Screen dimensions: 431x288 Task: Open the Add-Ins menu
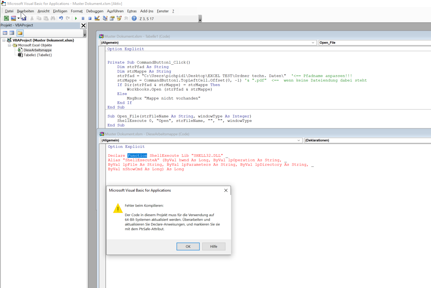pos(147,11)
